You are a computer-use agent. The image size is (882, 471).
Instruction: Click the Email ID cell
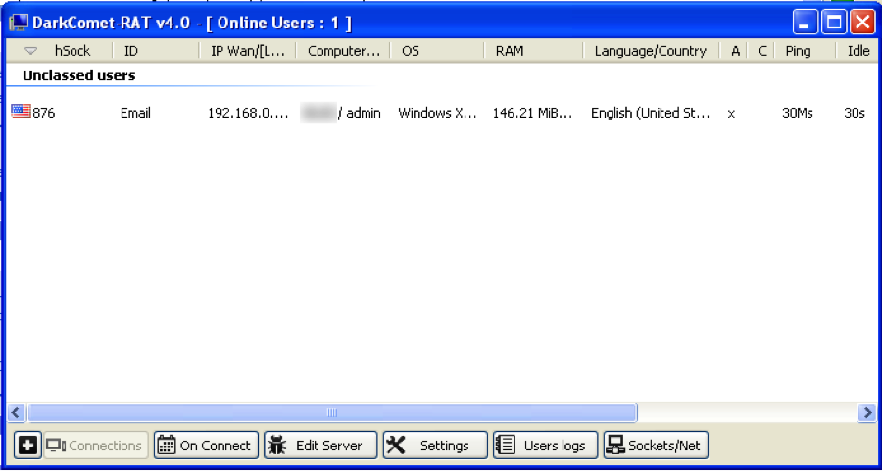135,113
